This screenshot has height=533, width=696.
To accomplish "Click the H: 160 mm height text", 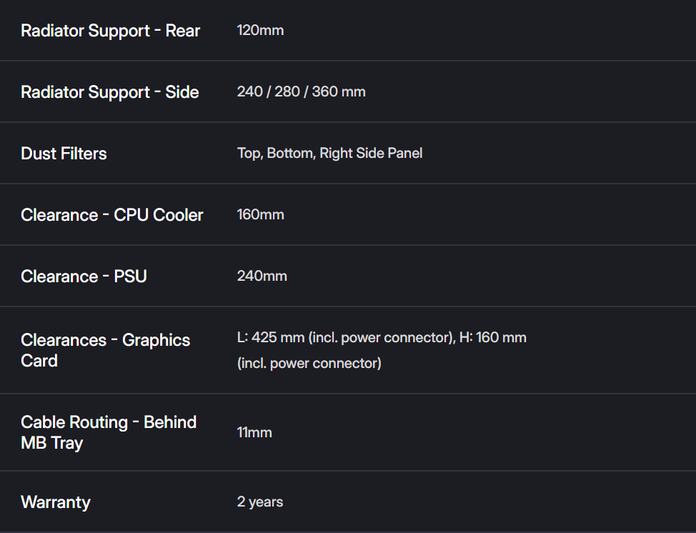I will [492, 337].
